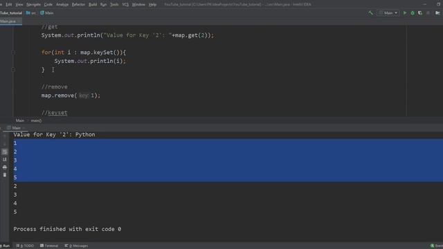Open the Navigate menu
This screenshot has height=249, width=443.
click(x=33, y=5)
